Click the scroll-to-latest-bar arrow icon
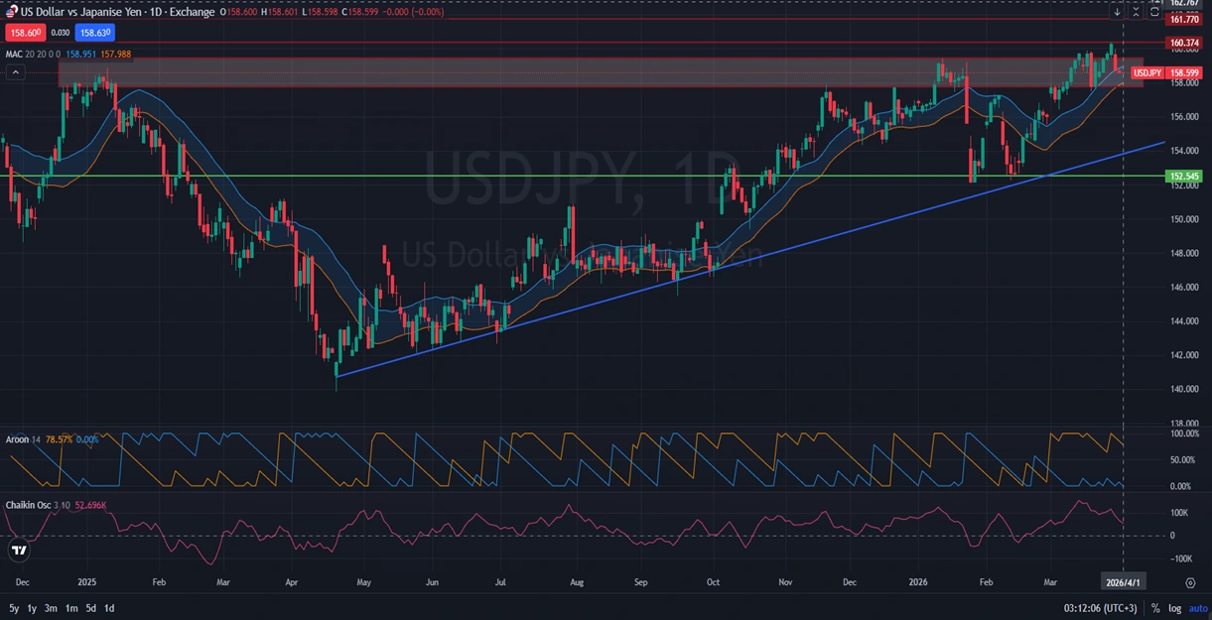 [x=1117, y=11]
